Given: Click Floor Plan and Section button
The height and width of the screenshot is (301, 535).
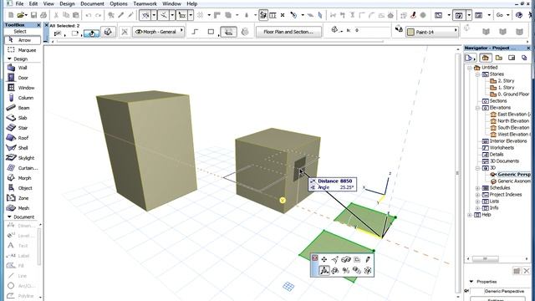Looking at the screenshot, I should 288,32.
